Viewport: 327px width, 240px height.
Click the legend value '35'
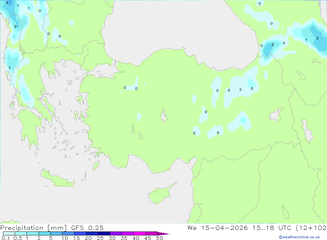point(124,238)
